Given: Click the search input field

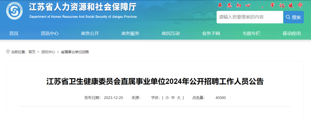Looking at the screenshot, I should (x=249, y=17).
